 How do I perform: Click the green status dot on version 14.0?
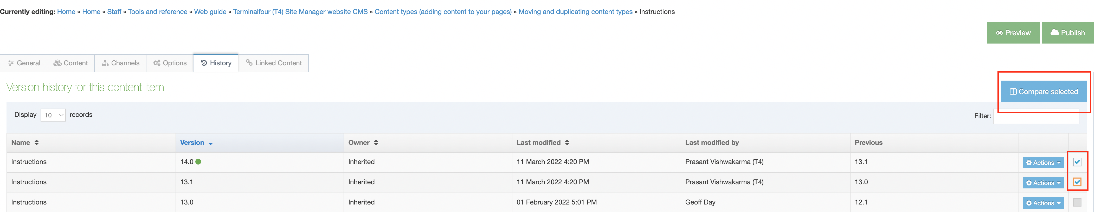click(x=198, y=162)
